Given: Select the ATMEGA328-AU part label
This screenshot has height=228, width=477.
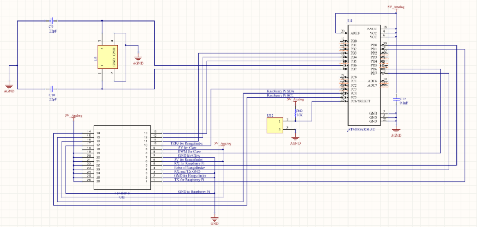Looking at the screenshot, I should [362, 129].
